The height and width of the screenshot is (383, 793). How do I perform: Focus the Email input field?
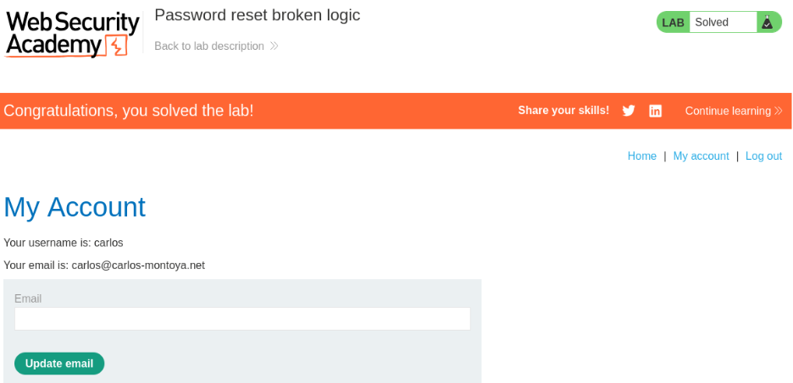(242, 319)
